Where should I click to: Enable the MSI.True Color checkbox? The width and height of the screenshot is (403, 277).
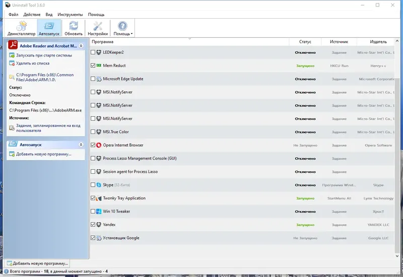click(93, 132)
